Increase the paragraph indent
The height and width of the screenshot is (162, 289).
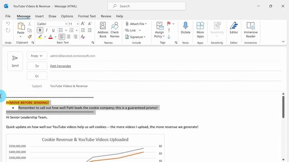point(89,30)
